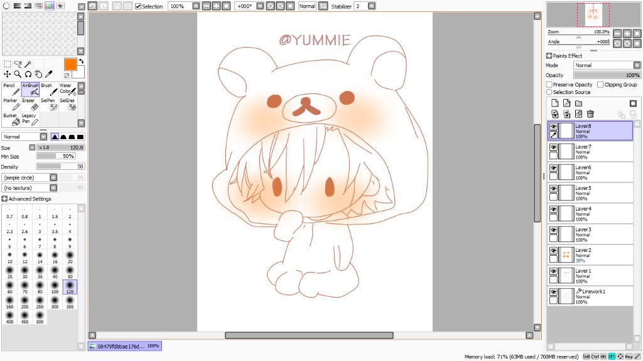643x361 pixels.
Task: Pick the lasso selection tool
Action: click(x=18, y=64)
